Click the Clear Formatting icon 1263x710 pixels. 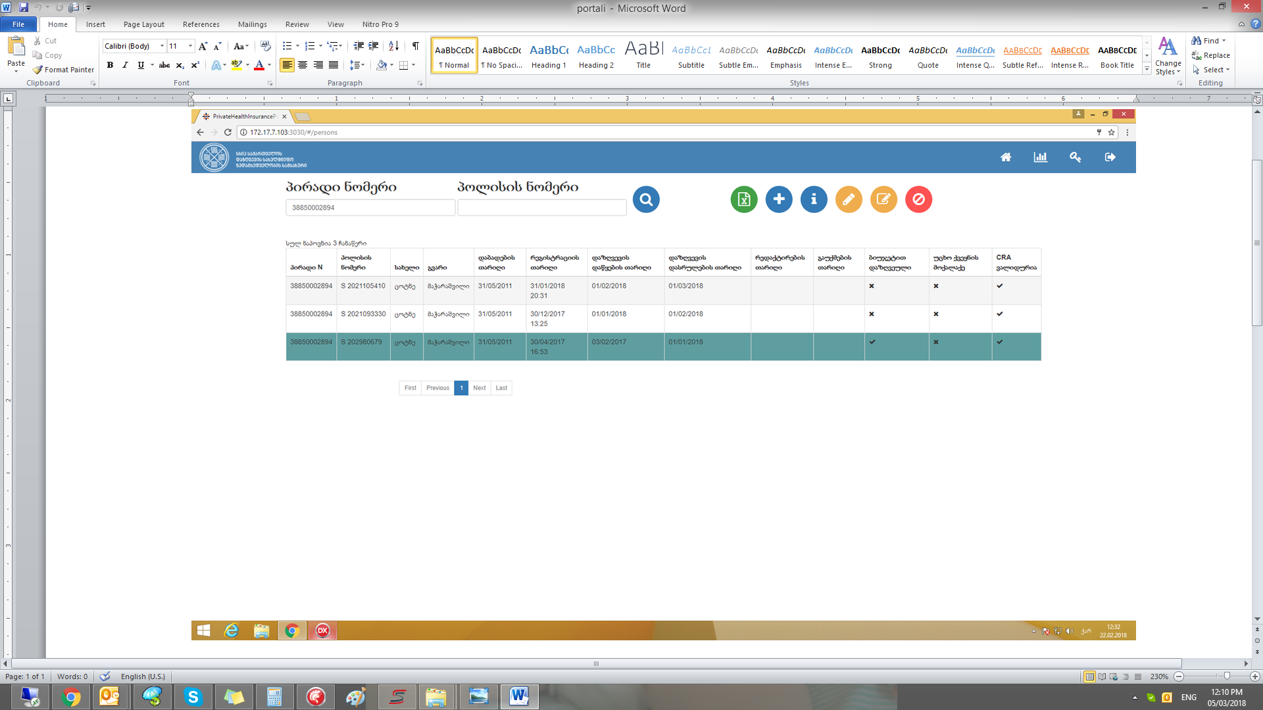265,46
